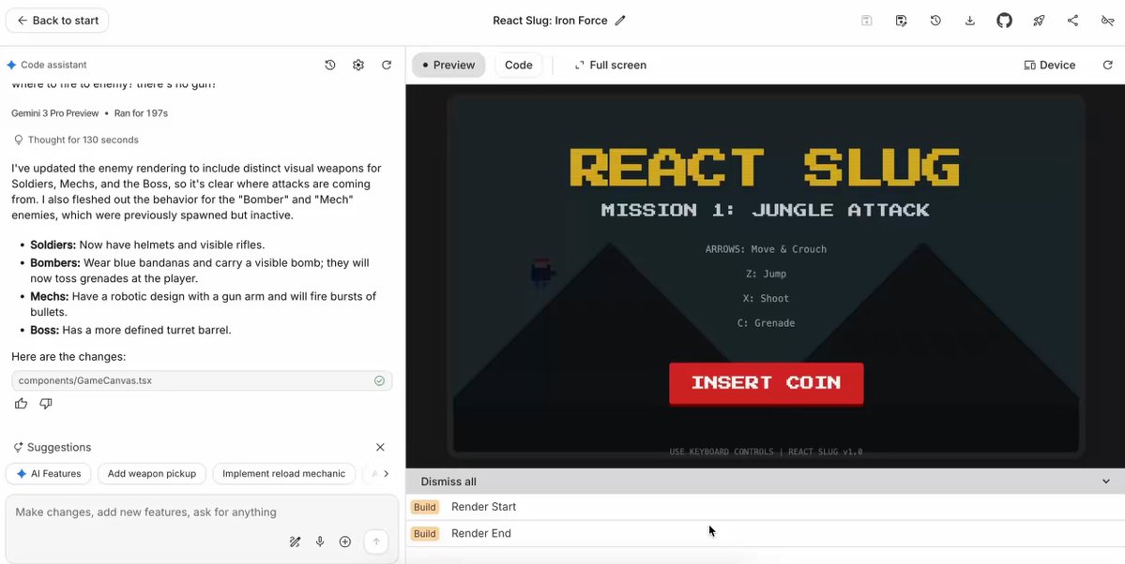Open the components/GameCanvas.tsx file chip

202,380
